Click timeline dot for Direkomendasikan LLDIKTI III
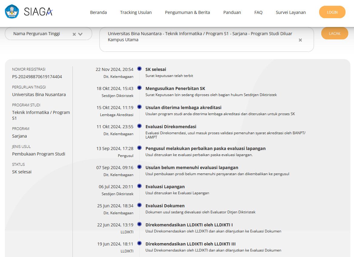The image size is (354, 257). [139, 243]
